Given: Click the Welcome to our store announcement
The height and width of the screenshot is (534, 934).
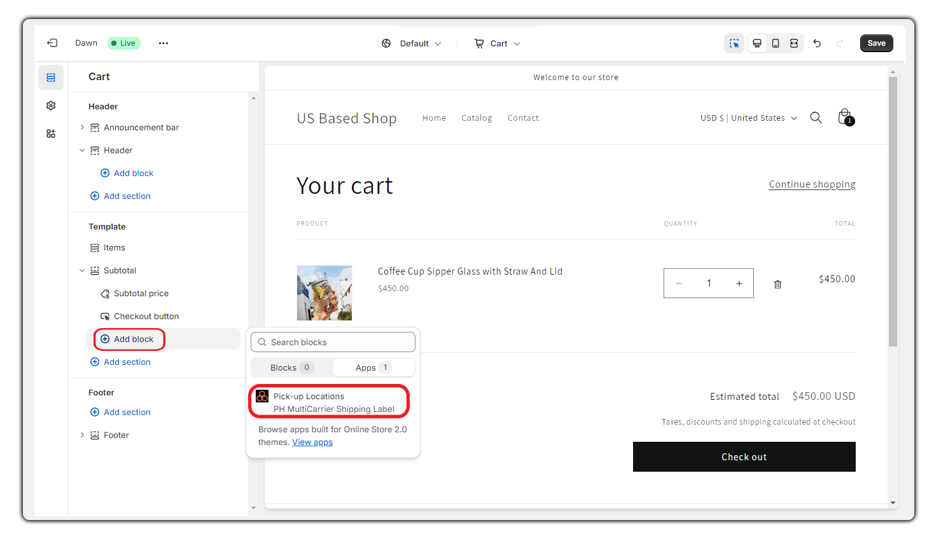Looking at the screenshot, I should pos(576,78).
